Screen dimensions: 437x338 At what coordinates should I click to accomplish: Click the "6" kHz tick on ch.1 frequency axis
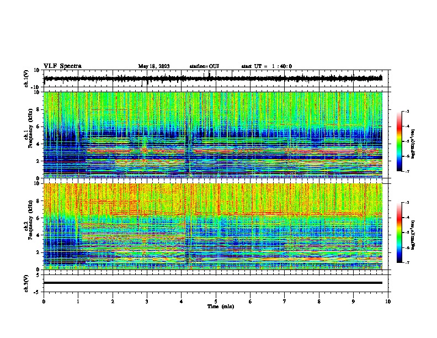click(38, 127)
